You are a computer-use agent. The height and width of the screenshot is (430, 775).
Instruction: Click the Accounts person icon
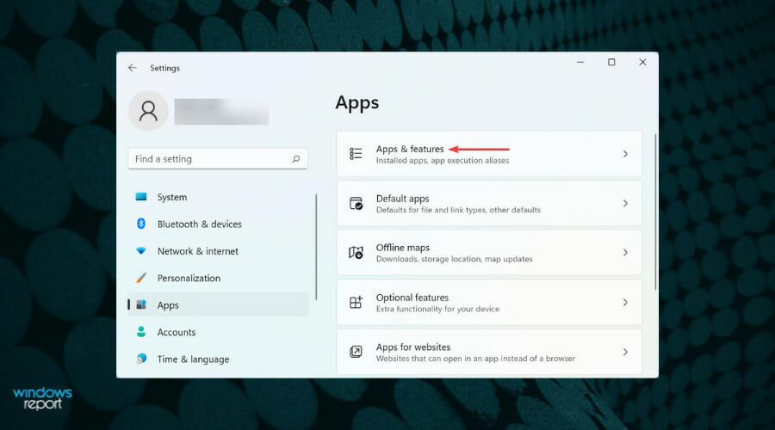[141, 332]
